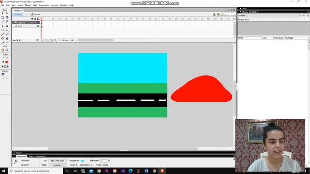Click the stroke color swatch

point(7,58)
